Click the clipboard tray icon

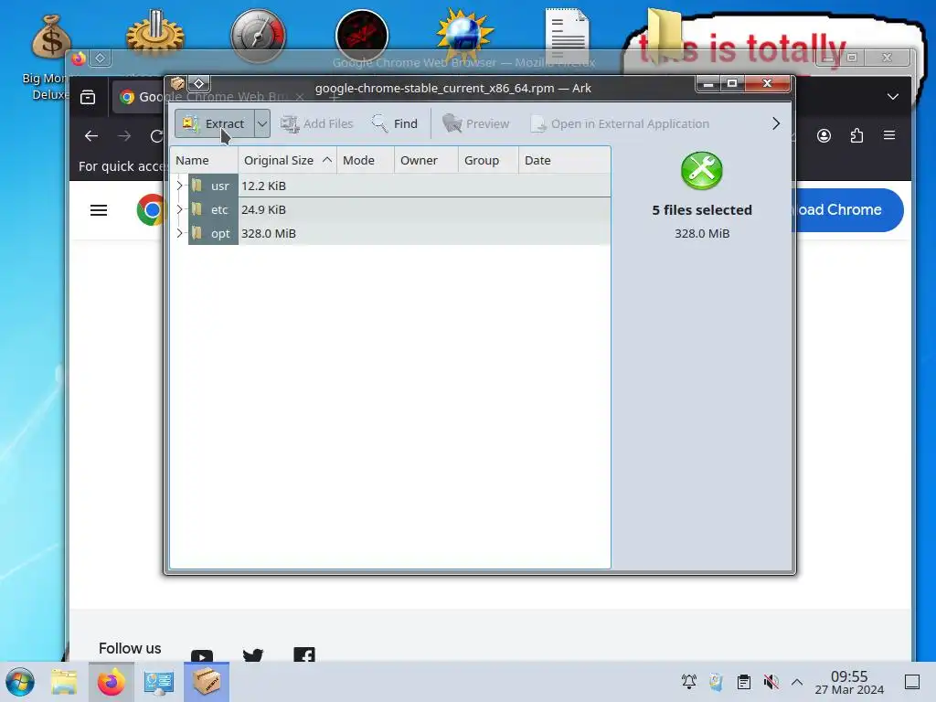744,682
